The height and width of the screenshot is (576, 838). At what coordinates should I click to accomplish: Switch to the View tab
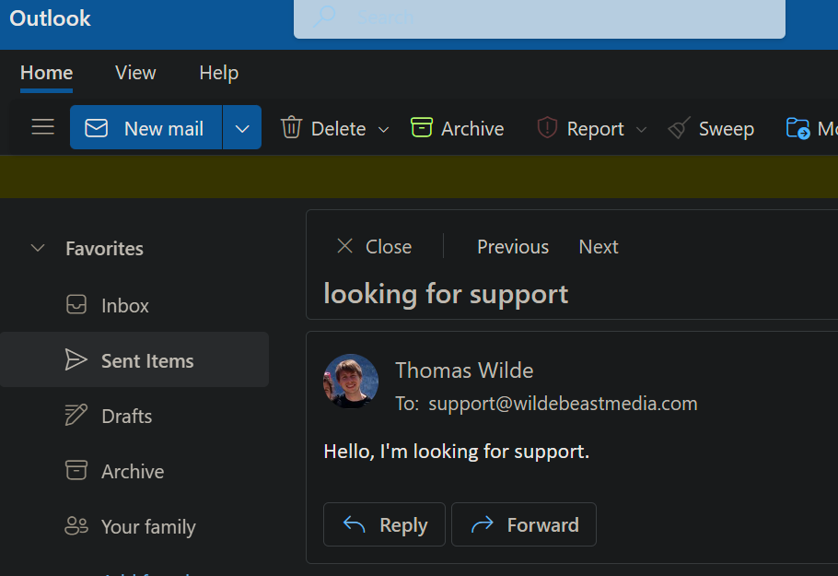coord(135,73)
